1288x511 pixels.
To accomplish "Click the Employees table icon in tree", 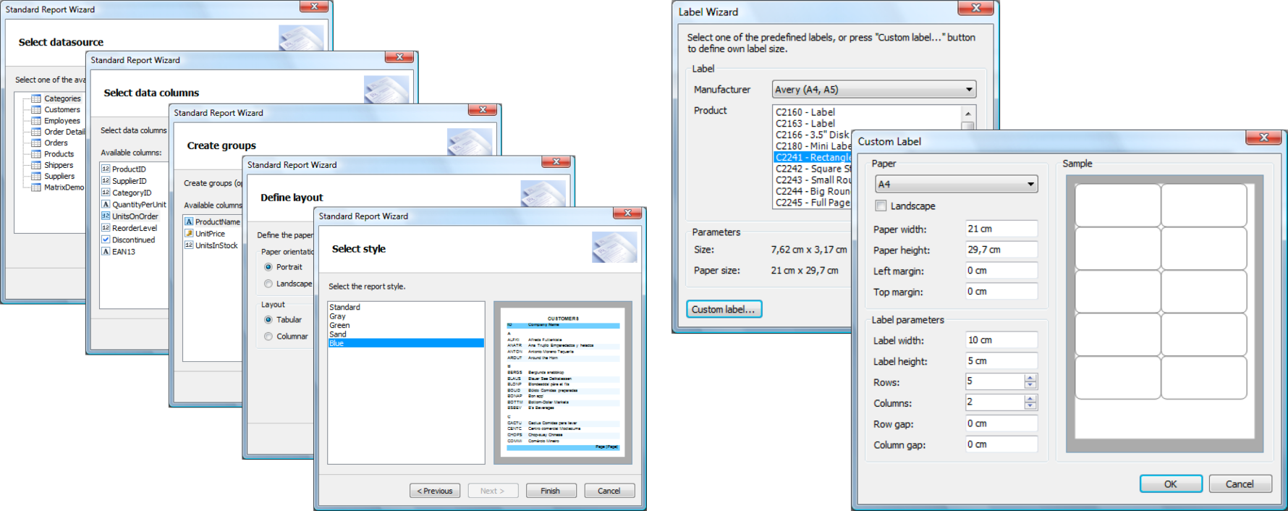I will [x=36, y=121].
